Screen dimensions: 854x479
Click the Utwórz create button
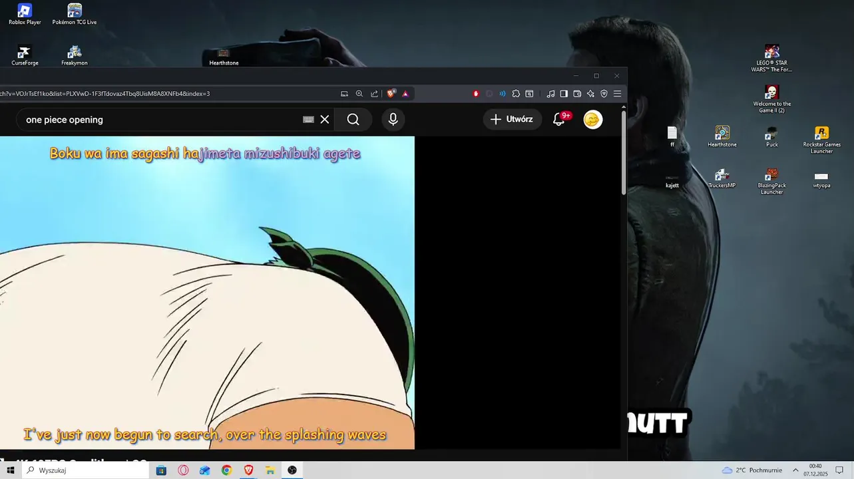[x=512, y=120]
